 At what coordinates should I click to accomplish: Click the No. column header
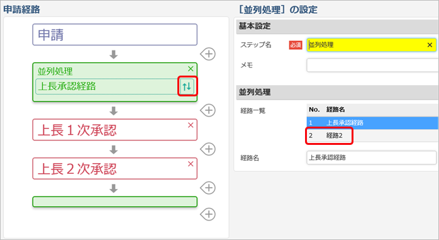[x=314, y=110]
